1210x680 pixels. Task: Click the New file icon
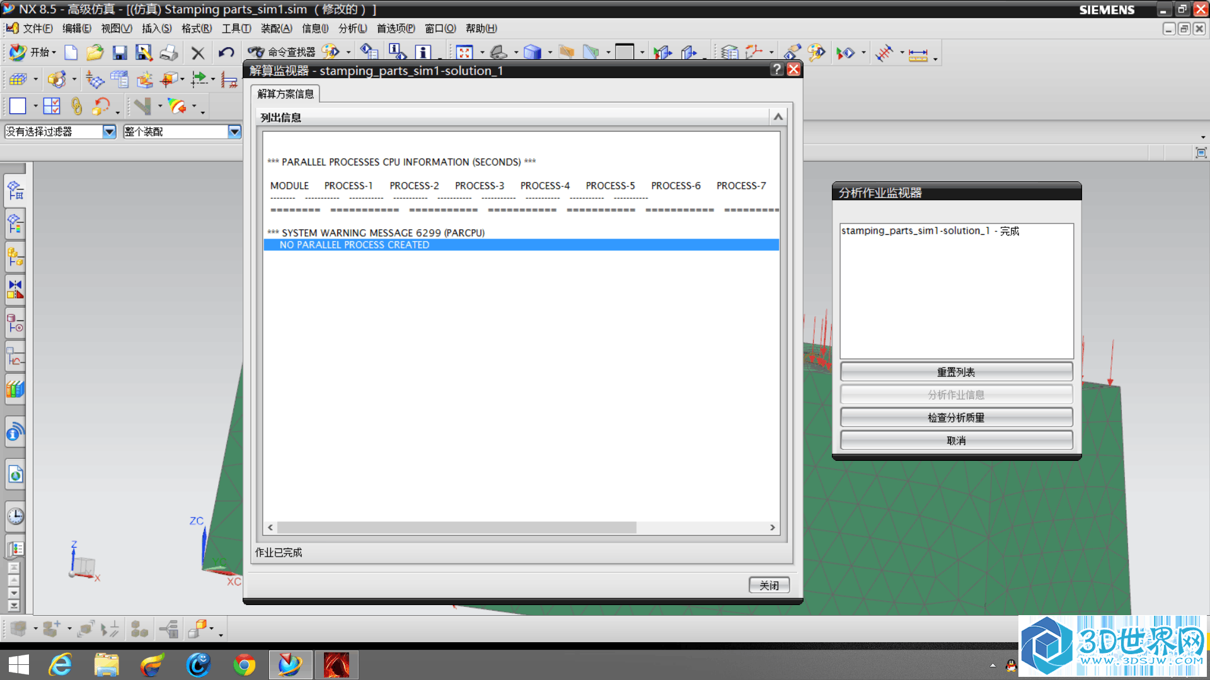(x=71, y=53)
